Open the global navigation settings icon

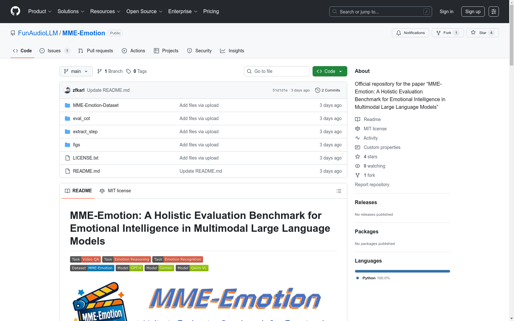[494, 12]
